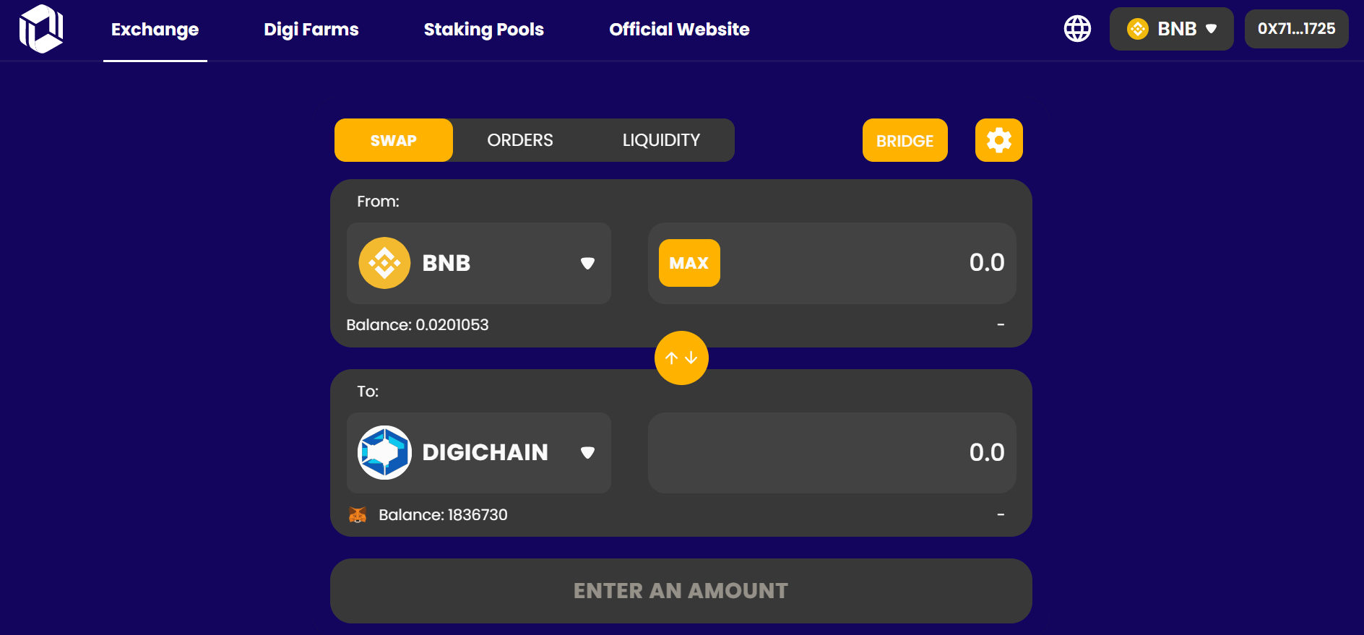Click the DIGICHAIN token logo
The height and width of the screenshot is (635, 1364).
click(x=384, y=452)
